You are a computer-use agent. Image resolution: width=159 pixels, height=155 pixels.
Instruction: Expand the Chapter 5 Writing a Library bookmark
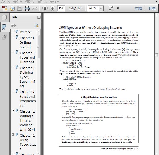pos(13,110)
